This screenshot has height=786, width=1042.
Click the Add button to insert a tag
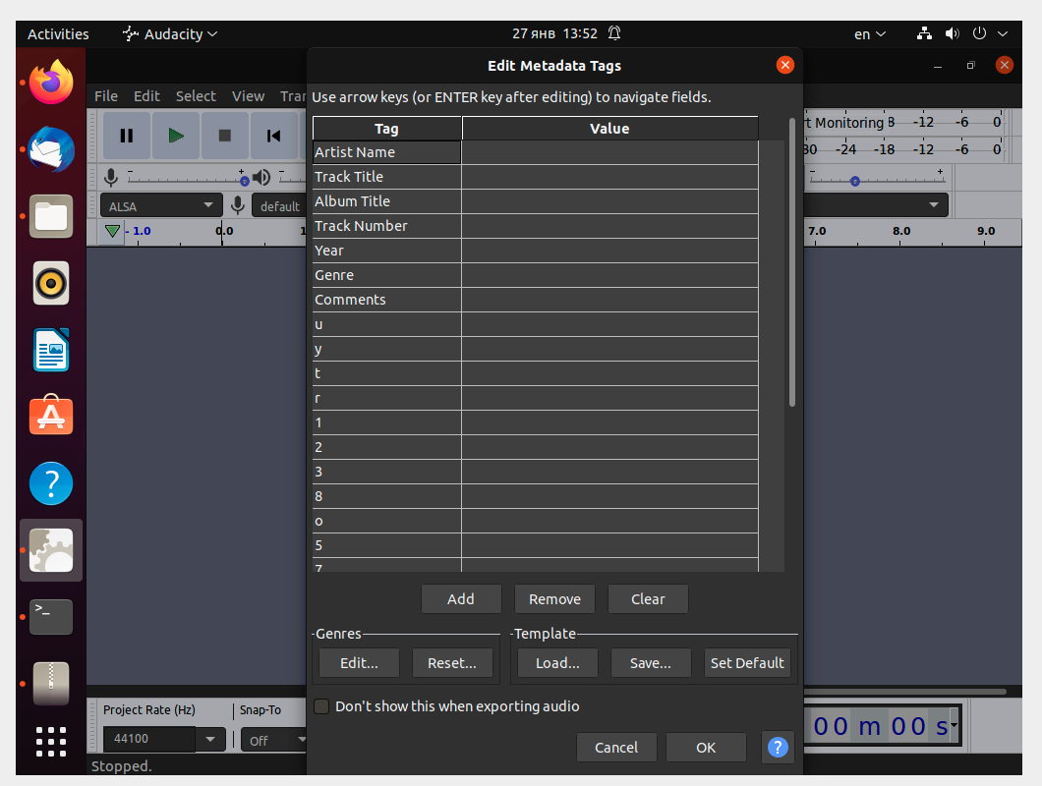[x=460, y=598]
